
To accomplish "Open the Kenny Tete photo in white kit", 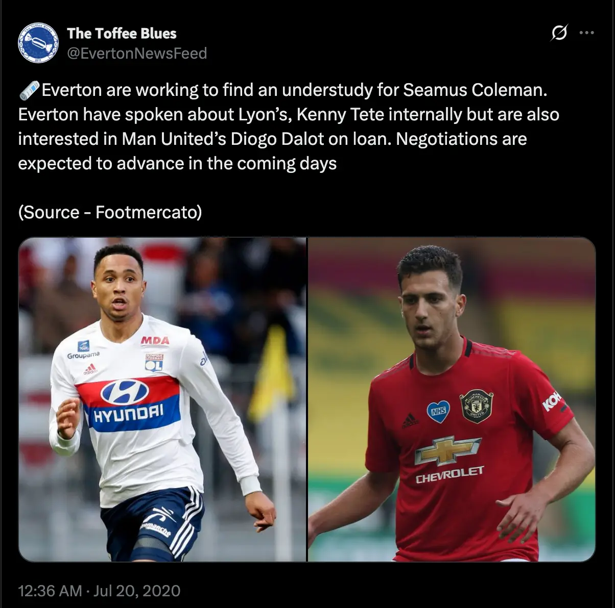I will (162, 399).
